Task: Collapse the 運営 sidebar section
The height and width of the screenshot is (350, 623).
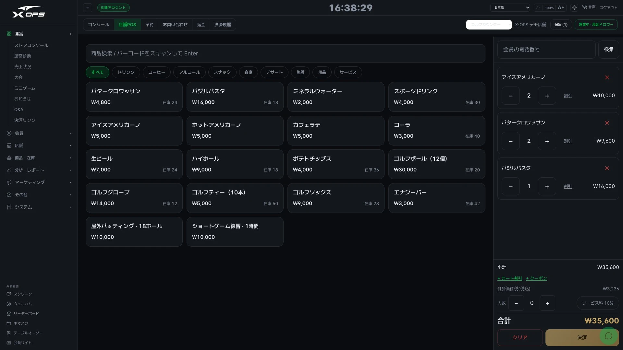Action: pyautogui.click(x=39, y=34)
